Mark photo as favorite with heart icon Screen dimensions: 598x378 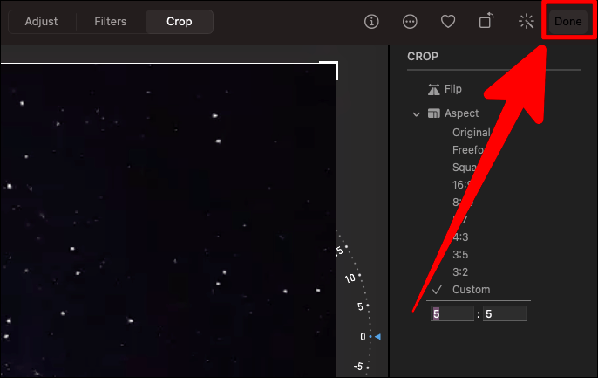click(448, 22)
